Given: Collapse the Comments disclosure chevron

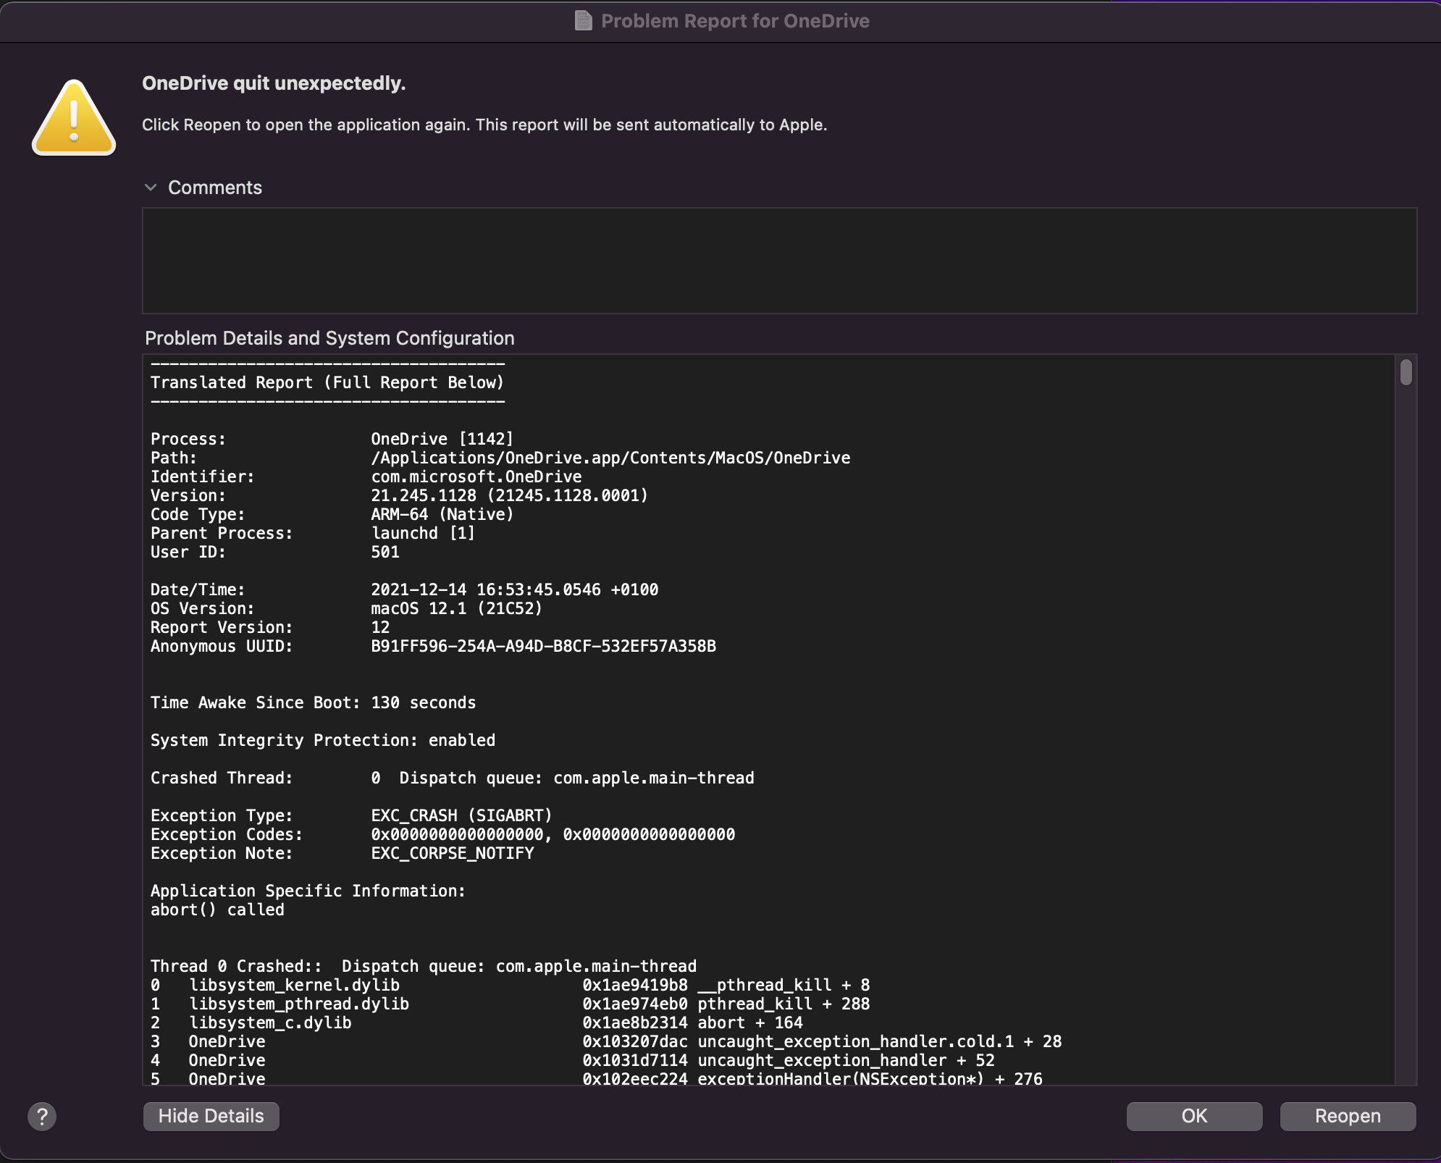Looking at the screenshot, I should (x=151, y=188).
